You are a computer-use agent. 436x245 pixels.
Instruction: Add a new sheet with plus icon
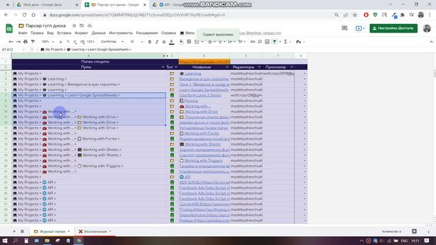pyautogui.click(x=14, y=231)
